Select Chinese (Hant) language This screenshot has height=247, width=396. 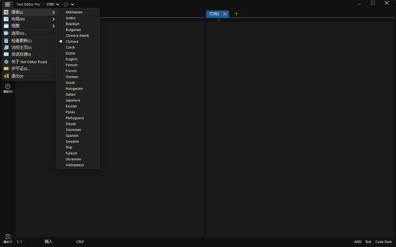[x=78, y=36]
